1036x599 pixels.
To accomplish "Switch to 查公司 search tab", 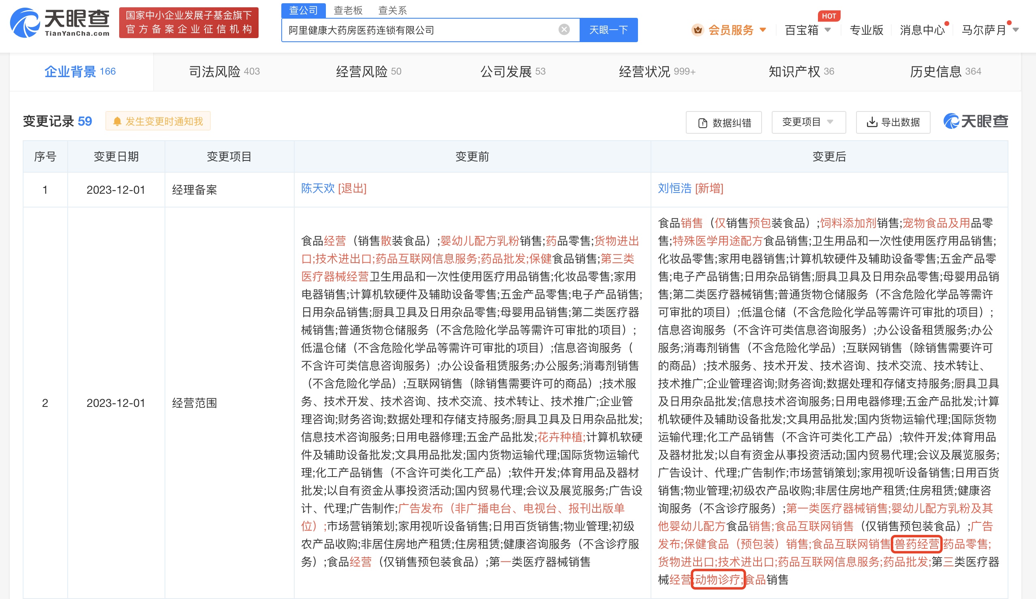I will pyautogui.click(x=304, y=10).
